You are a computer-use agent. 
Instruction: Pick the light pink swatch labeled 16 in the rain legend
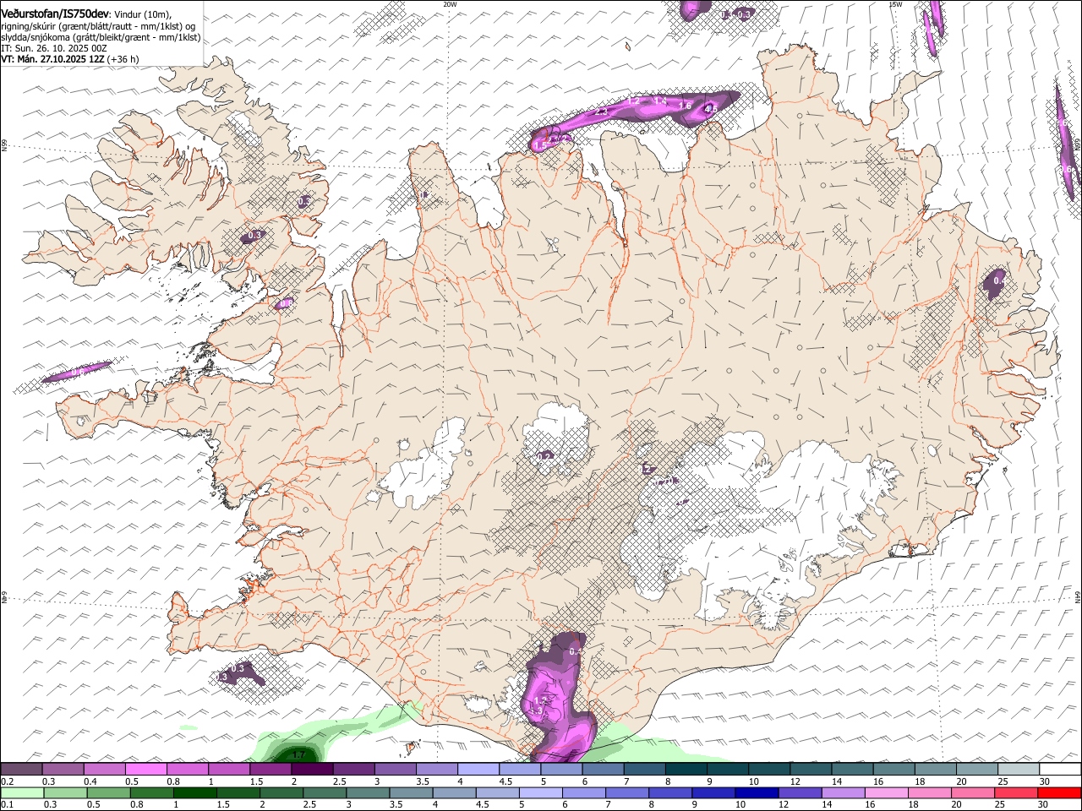(x=886, y=792)
